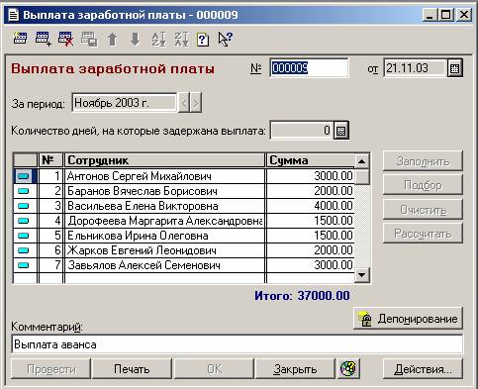
Task: Move row down with arrow icon
Action: 136,40
